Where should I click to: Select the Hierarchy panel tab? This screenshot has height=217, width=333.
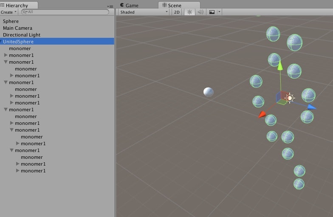(x=19, y=5)
